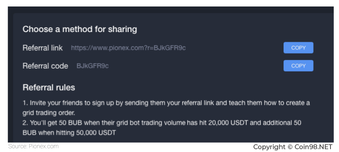The height and width of the screenshot is (152, 339).
Task: Click the copyright © symbol
Action: point(290,147)
